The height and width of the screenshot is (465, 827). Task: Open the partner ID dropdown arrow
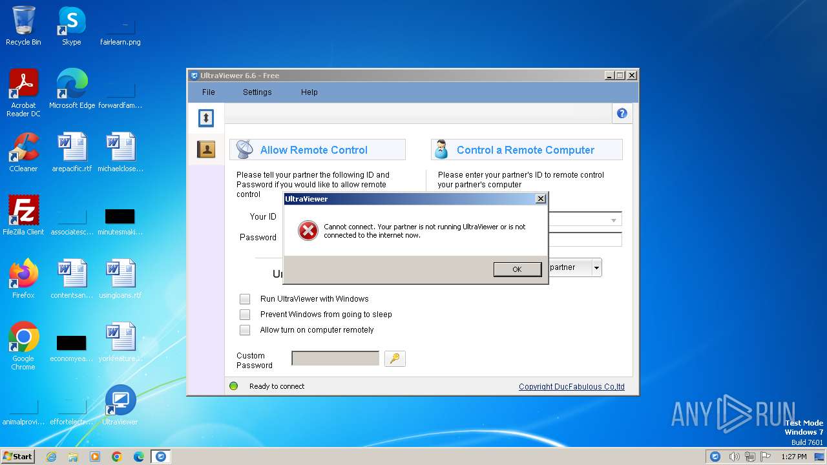[x=613, y=220]
